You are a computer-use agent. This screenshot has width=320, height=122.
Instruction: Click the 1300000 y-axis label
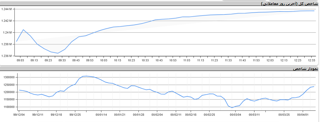click(x=8, y=77)
